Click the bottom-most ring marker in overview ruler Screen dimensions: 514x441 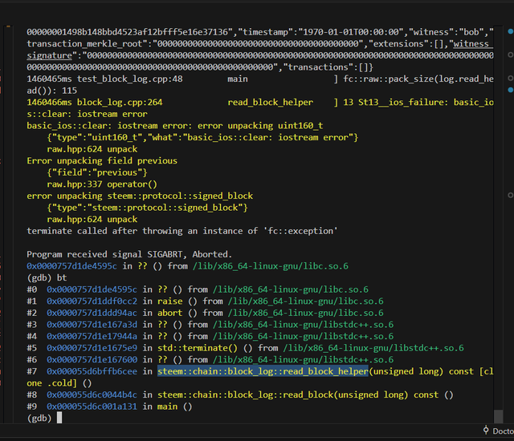(511, 195)
